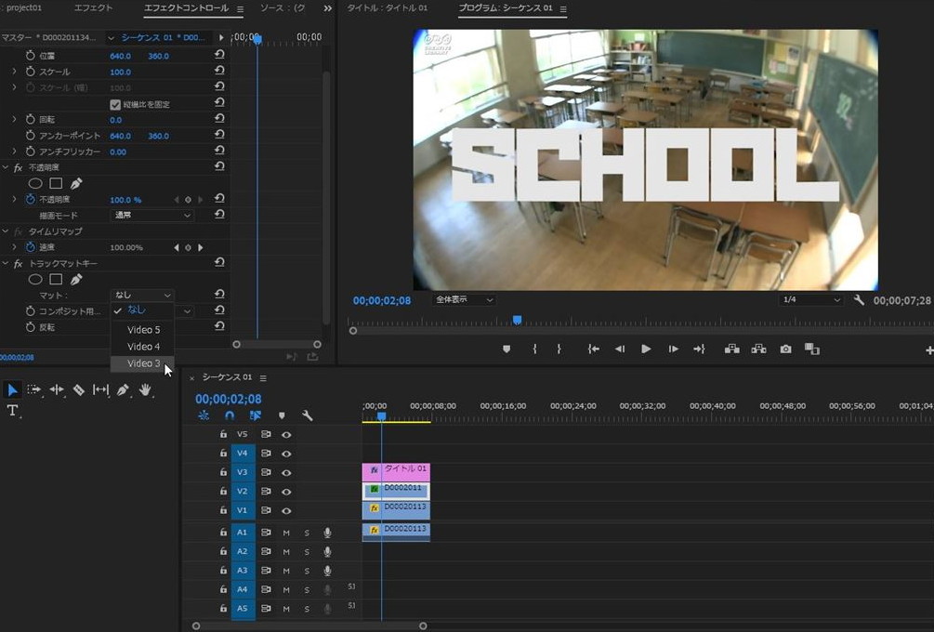Select the Type tool
The height and width of the screenshot is (632, 934).
point(13,411)
